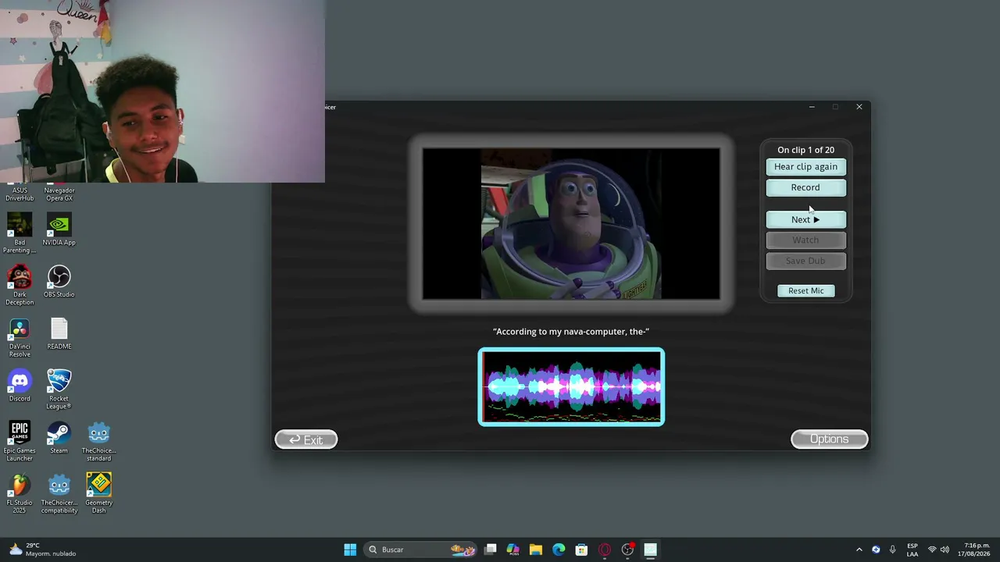Open the volume speaker tray icon

[x=945, y=550]
